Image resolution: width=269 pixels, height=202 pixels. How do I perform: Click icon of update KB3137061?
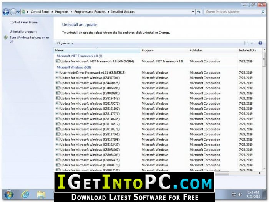58,134
